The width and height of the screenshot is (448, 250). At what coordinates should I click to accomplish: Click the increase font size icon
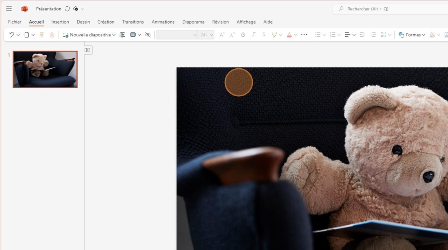point(222,35)
